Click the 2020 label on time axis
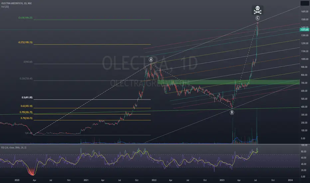 pos(17,180)
